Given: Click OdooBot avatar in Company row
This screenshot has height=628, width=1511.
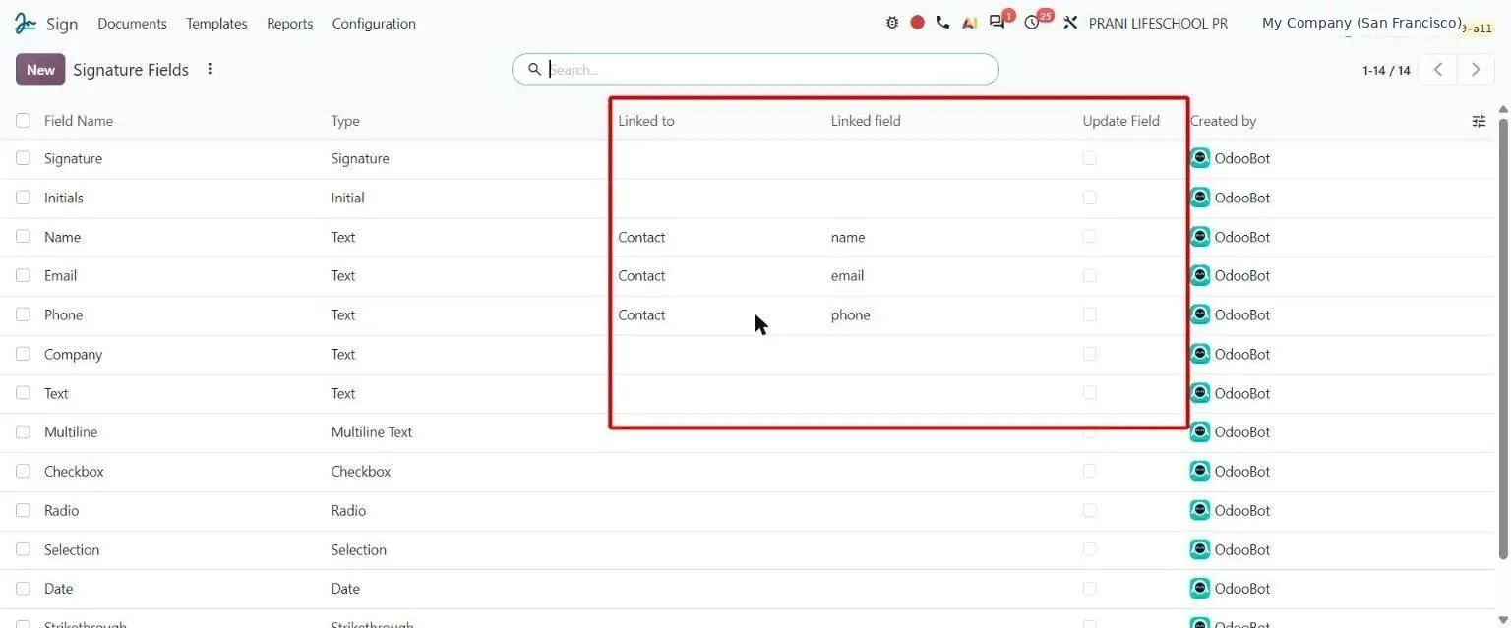Looking at the screenshot, I should pos(1200,354).
